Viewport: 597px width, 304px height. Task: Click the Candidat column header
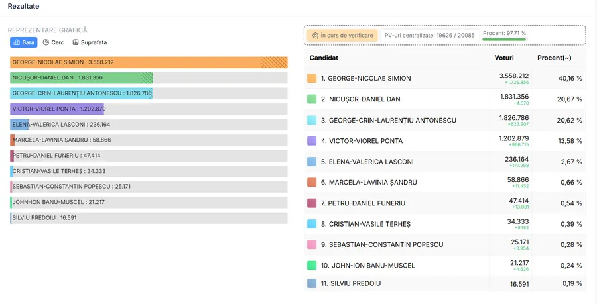point(324,58)
